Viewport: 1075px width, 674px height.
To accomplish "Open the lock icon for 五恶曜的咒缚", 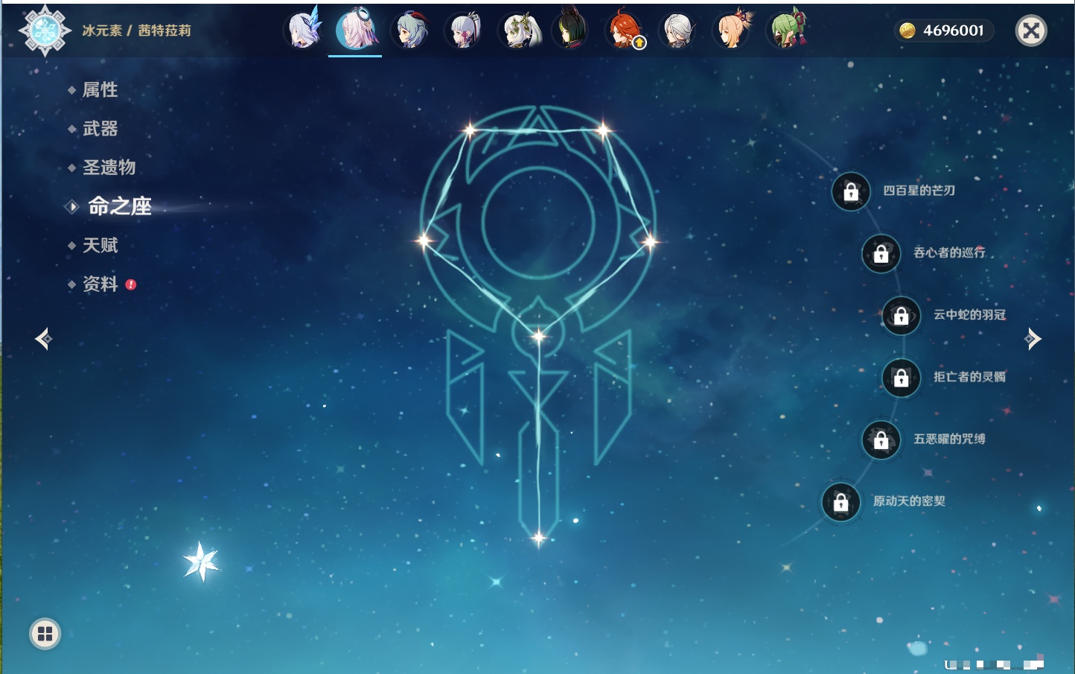I will coord(881,439).
